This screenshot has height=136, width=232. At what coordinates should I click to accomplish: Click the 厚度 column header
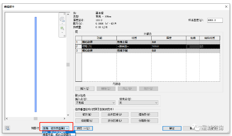169,38
